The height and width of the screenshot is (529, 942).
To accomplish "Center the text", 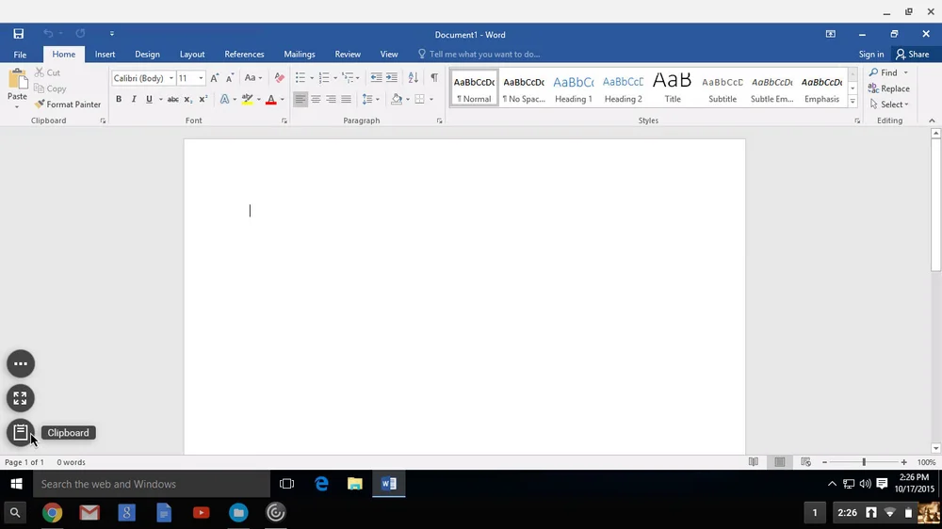I will (316, 99).
